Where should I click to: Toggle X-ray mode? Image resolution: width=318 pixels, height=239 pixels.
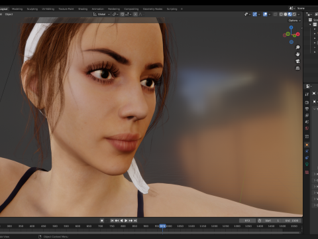276,14
